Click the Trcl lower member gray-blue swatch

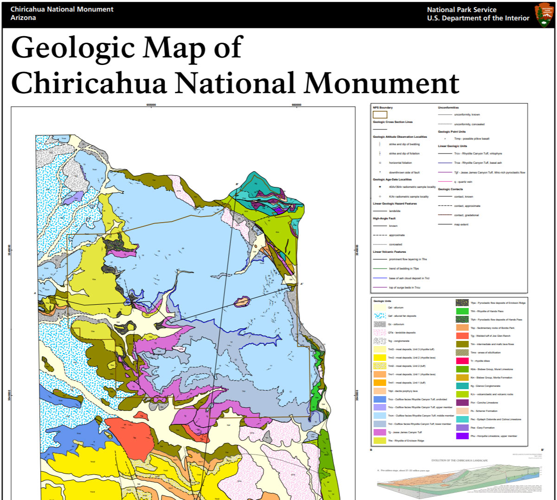point(380,424)
